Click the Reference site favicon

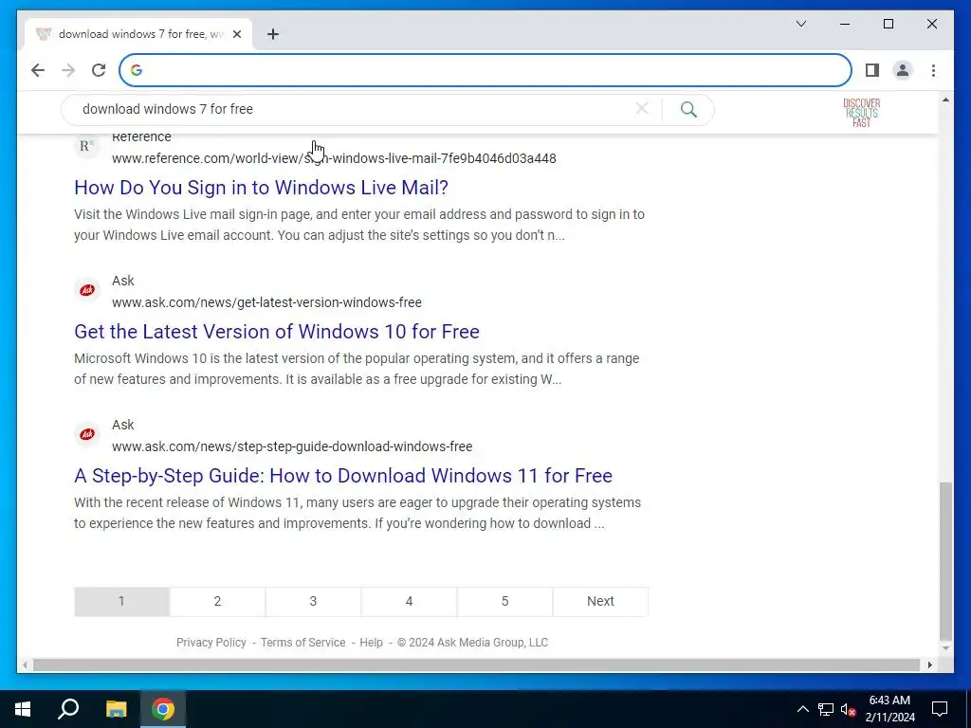point(86,147)
